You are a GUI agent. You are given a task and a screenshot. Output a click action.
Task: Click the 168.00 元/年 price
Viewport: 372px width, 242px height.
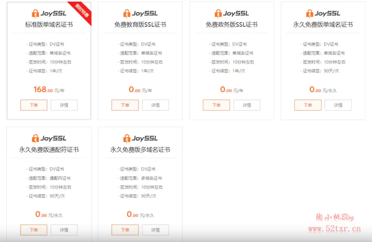[x=49, y=90]
